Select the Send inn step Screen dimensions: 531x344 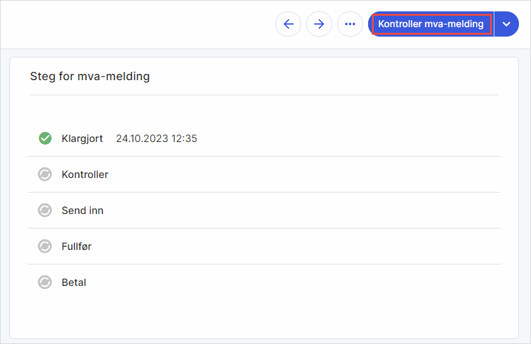pyautogui.click(x=83, y=210)
